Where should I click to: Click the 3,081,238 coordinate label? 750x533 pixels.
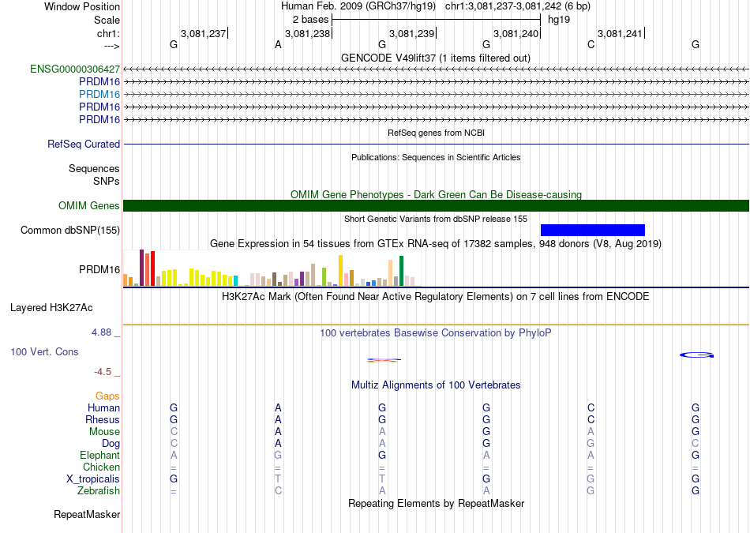pyautogui.click(x=308, y=33)
